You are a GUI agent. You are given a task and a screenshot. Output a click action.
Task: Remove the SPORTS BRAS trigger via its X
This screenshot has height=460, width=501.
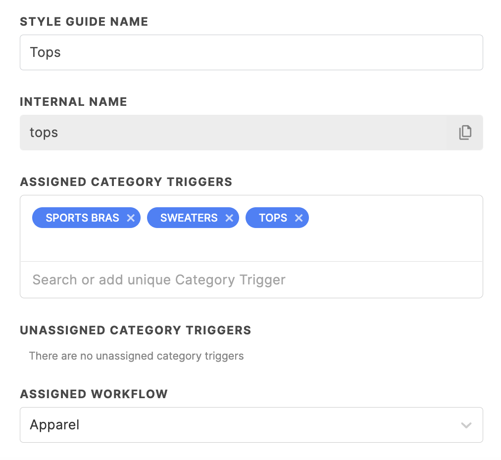(131, 218)
